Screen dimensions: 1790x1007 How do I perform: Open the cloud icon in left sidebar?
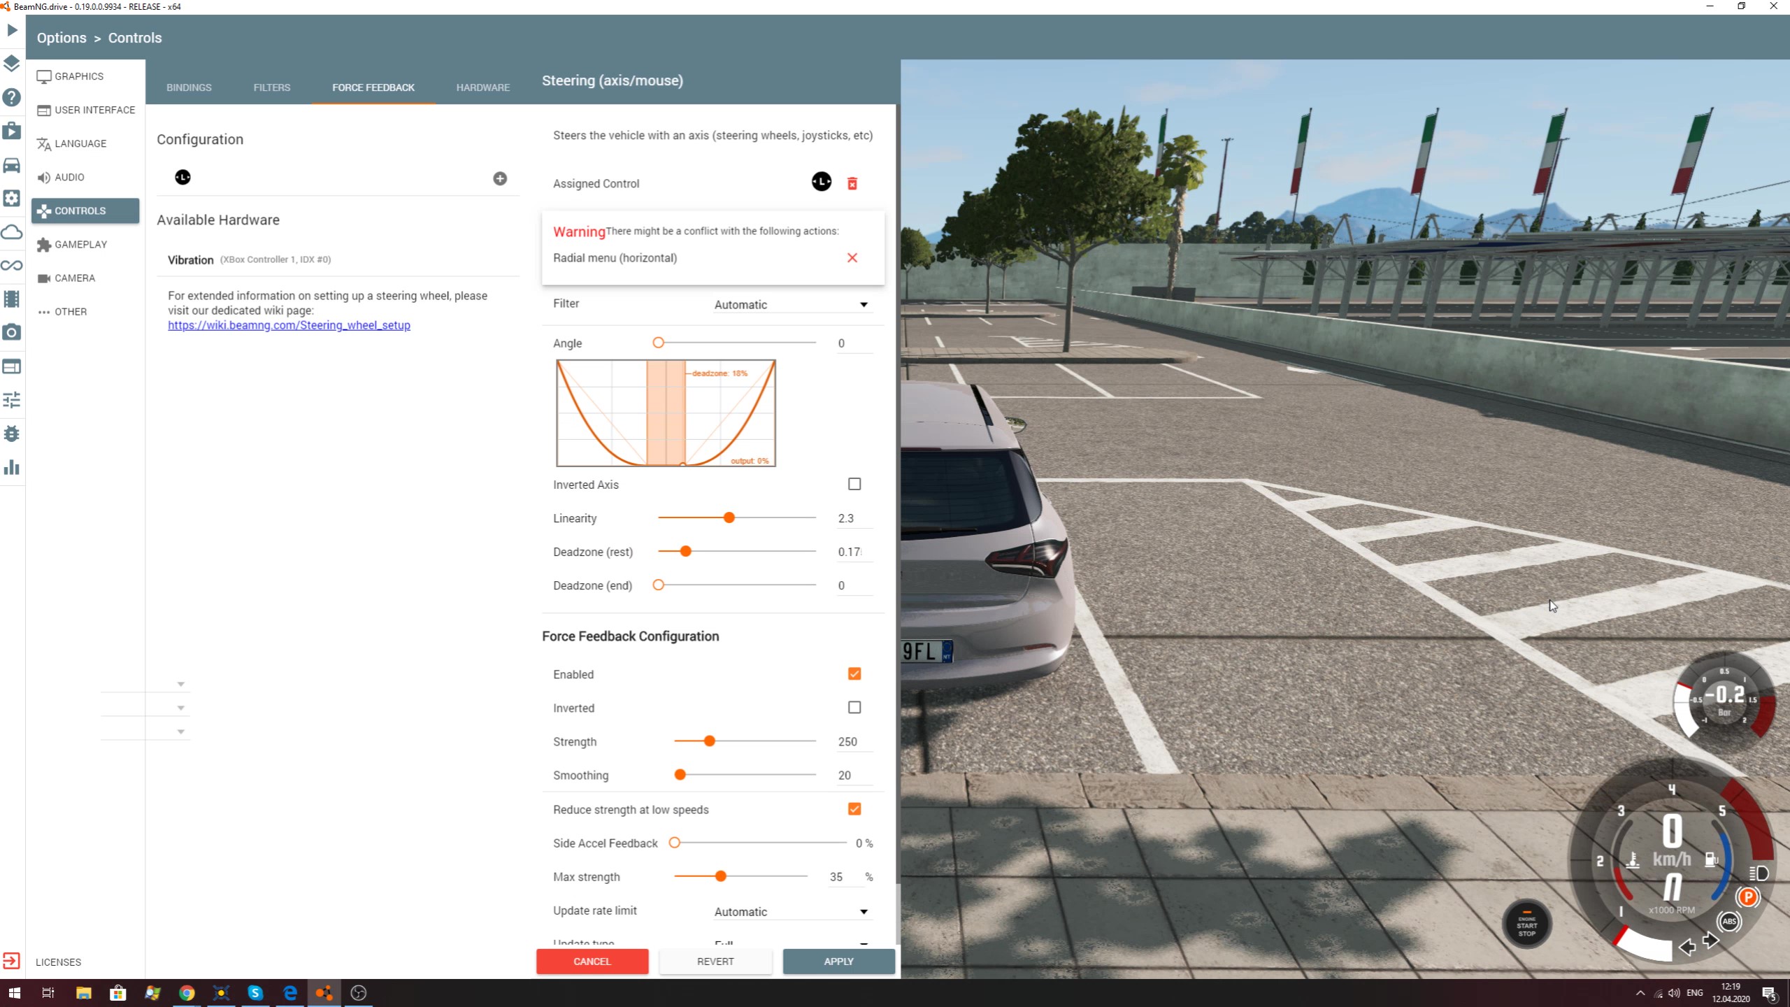[x=12, y=232]
